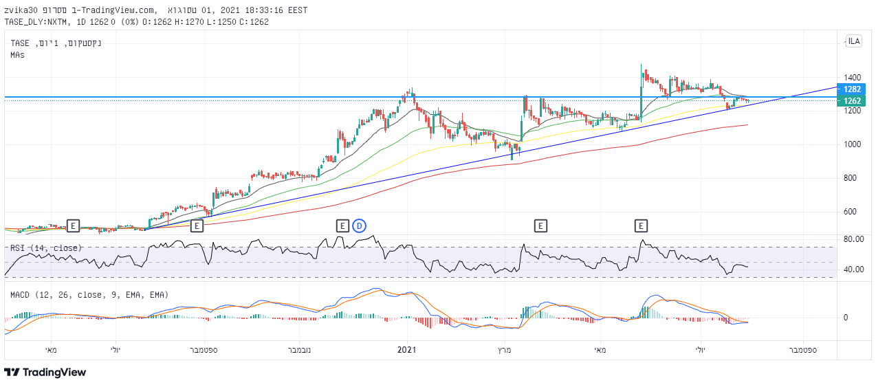Click the מאי label preceding 2021 on time axis
Screen dimensions: 876x385
pos(52,350)
